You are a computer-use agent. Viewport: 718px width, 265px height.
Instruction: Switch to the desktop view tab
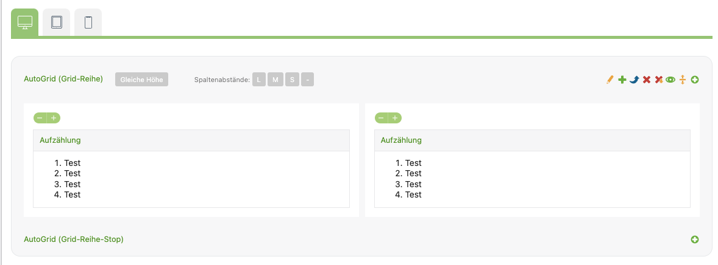pyautogui.click(x=25, y=22)
